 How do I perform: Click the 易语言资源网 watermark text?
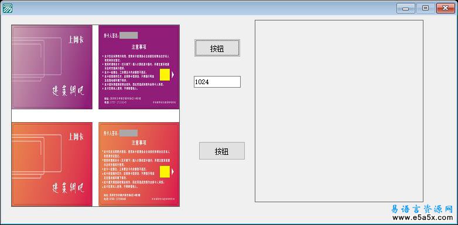pyautogui.click(x=422, y=209)
